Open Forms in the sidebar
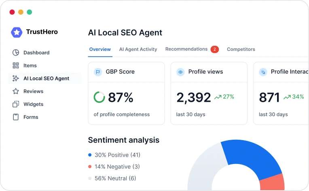 [x=31, y=117]
